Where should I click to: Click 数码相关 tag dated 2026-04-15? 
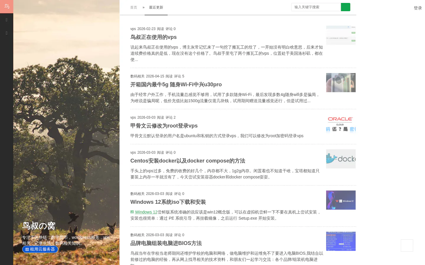pos(138,76)
